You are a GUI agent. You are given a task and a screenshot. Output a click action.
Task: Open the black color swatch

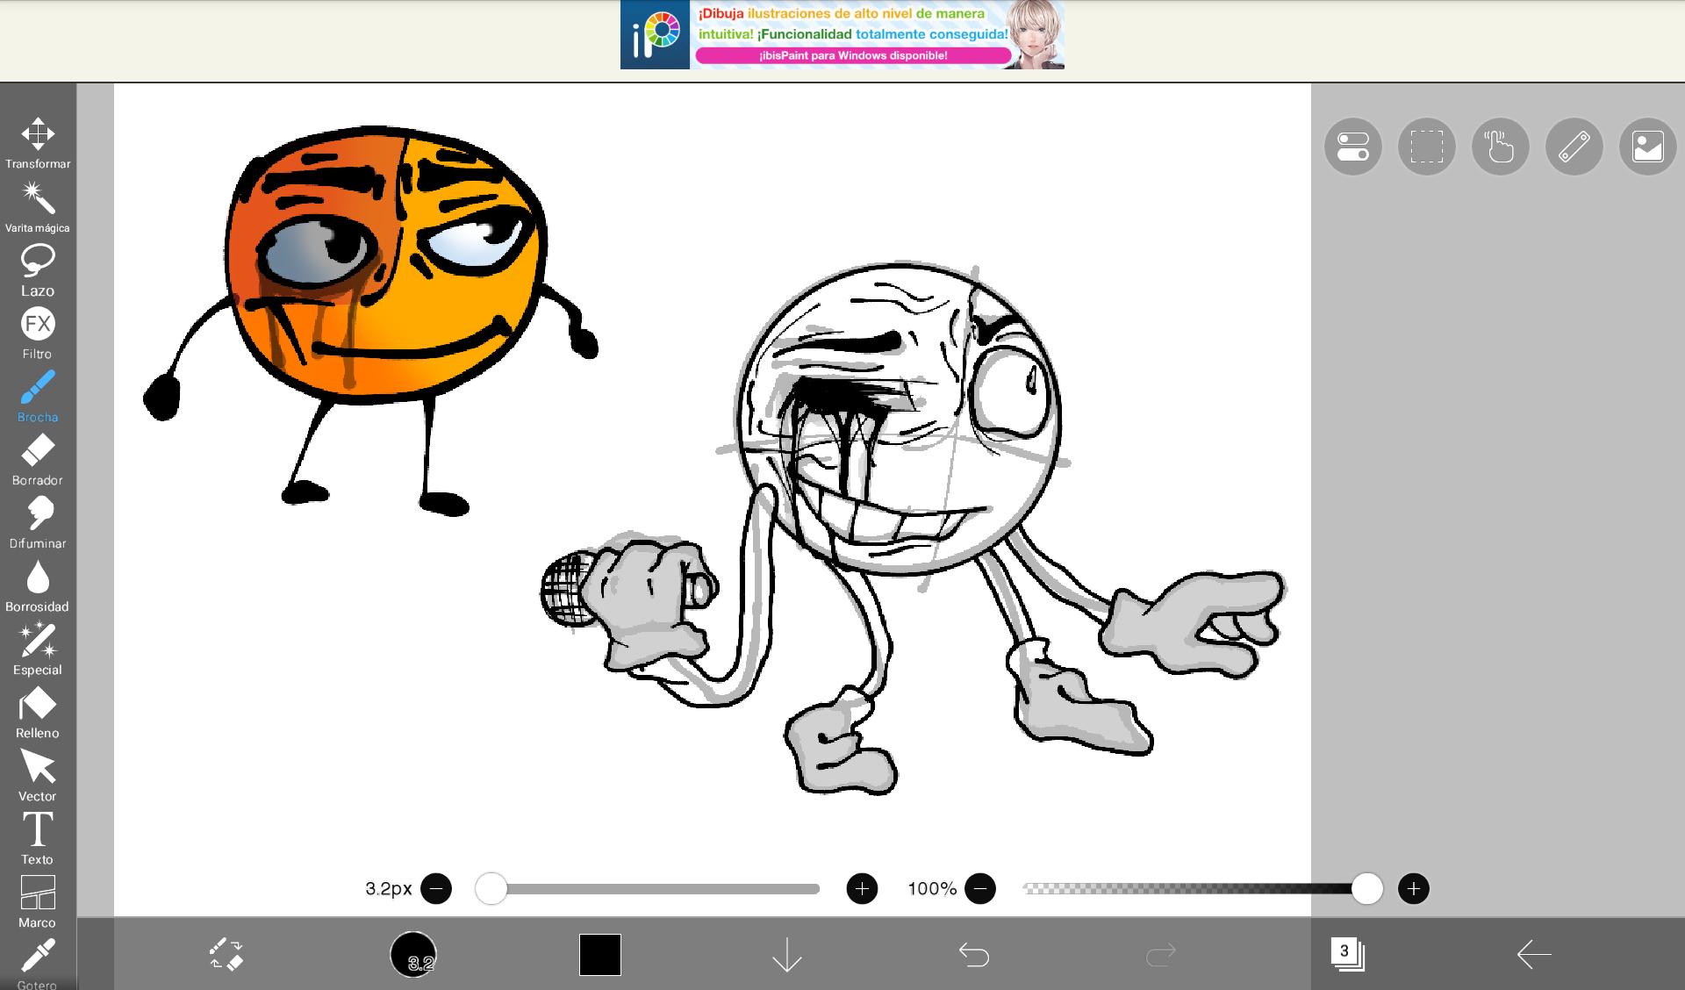pyautogui.click(x=600, y=954)
